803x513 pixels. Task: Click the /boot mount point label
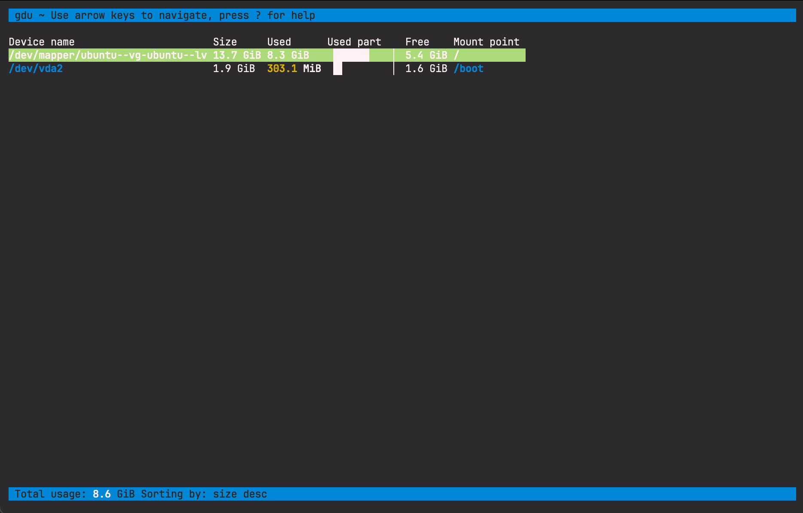[469, 68]
